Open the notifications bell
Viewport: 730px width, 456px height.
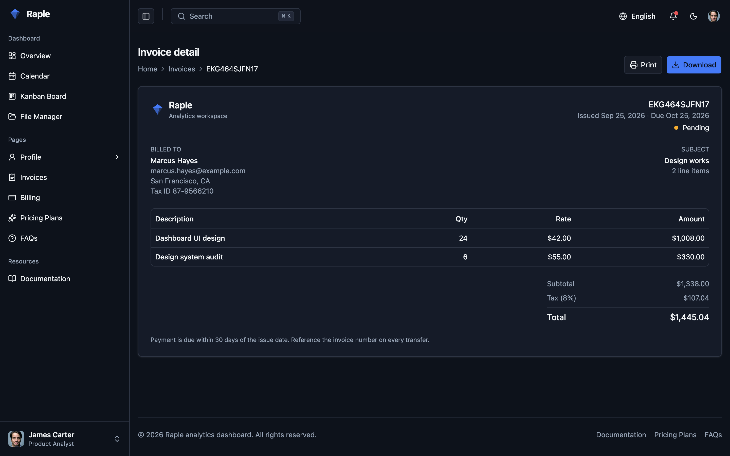pyautogui.click(x=673, y=16)
